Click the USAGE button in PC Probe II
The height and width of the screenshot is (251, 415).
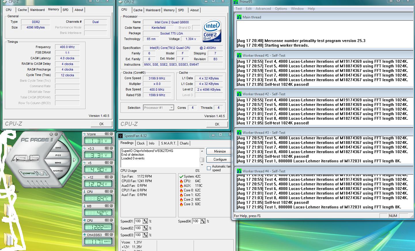(x=58, y=171)
